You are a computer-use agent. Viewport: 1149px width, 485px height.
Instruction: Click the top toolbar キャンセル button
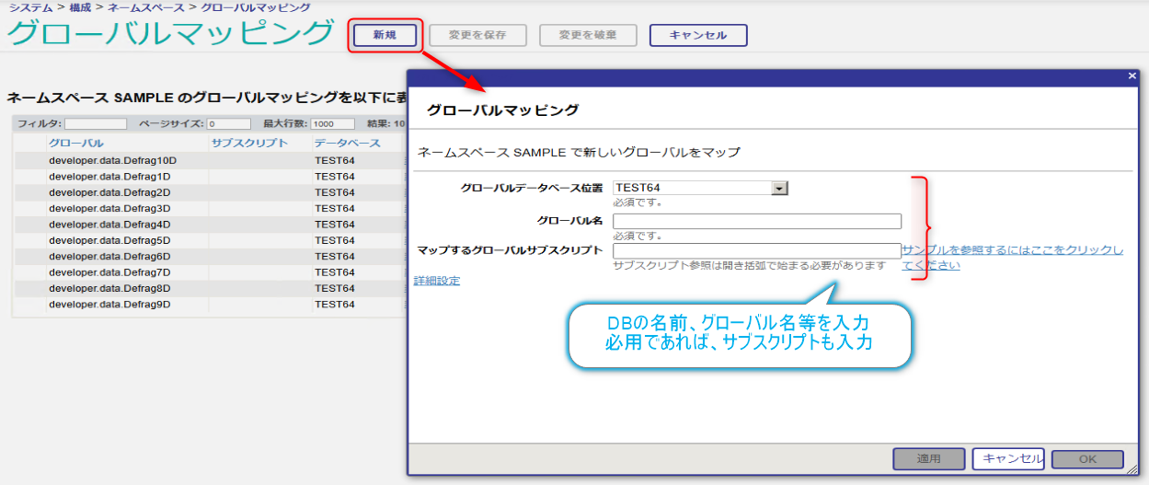click(x=698, y=35)
